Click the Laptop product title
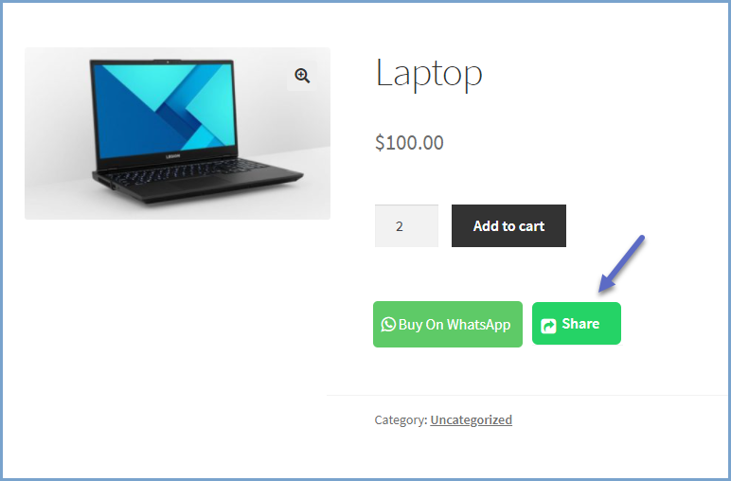This screenshot has width=731, height=481. 429,73
